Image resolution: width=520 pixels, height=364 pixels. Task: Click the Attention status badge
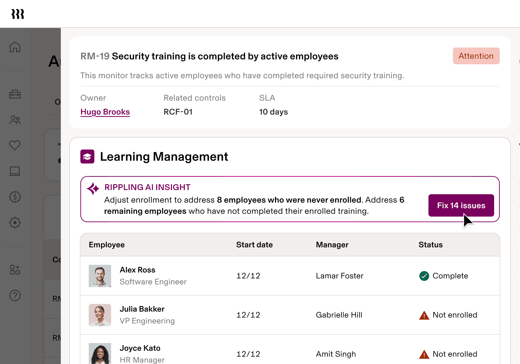[476, 56]
